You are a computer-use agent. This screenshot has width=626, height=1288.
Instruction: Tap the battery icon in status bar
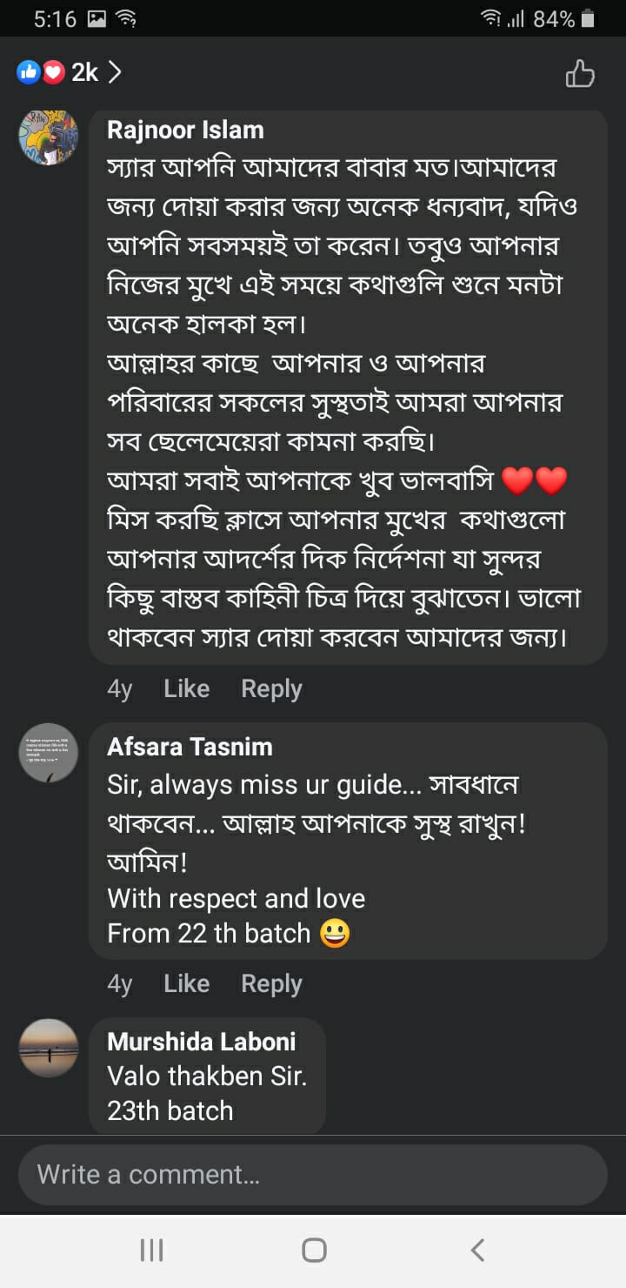(x=589, y=18)
